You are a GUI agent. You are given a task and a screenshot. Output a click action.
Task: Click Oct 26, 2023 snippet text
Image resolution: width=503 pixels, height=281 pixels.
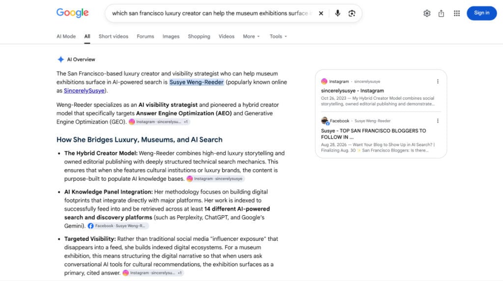(378, 101)
